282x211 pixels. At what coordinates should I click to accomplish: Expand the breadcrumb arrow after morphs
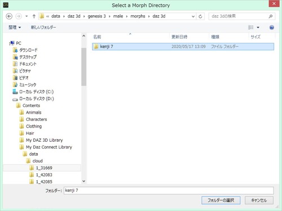(x=149, y=16)
